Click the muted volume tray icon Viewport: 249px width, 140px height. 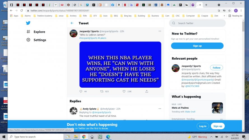pos(227,137)
